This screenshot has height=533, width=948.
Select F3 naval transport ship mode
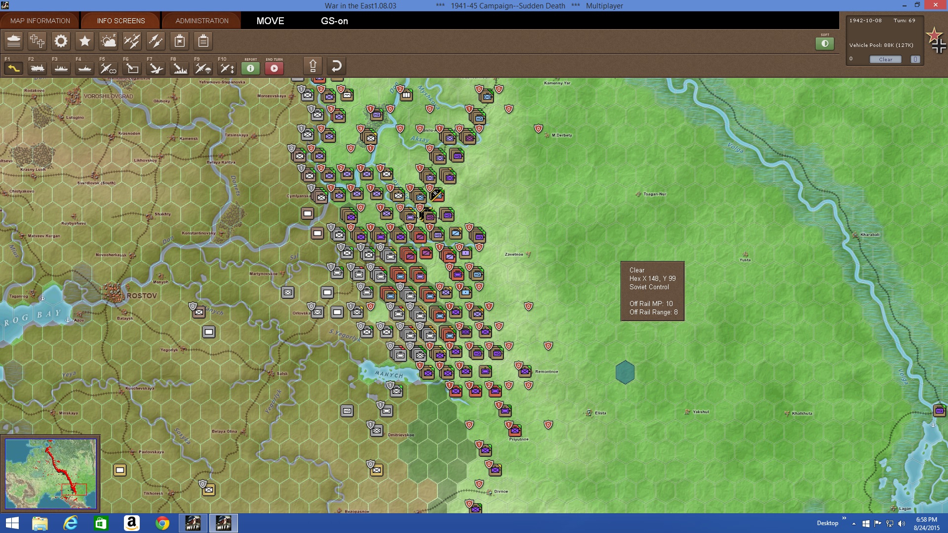click(x=61, y=68)
